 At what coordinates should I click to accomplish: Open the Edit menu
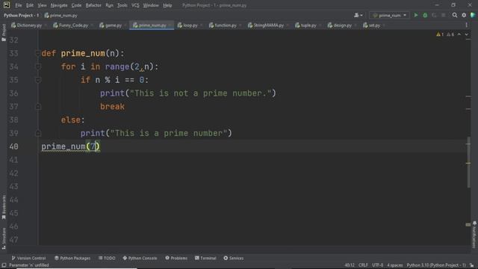click(x=30, y=5)
